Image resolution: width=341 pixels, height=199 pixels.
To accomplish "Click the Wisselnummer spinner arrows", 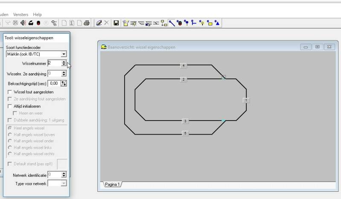I will point(64,63).
